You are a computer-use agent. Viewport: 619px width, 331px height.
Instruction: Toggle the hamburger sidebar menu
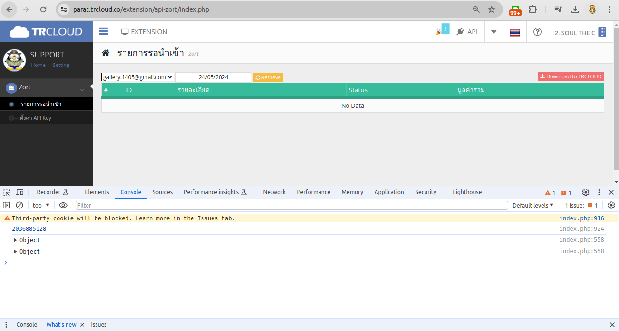[x=104, y=31]
